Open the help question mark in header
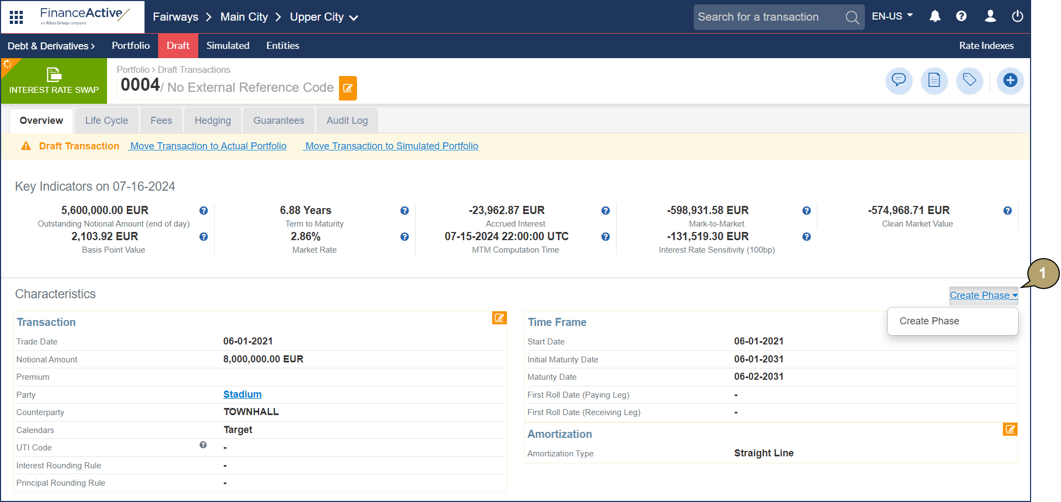 pos(961,17)
